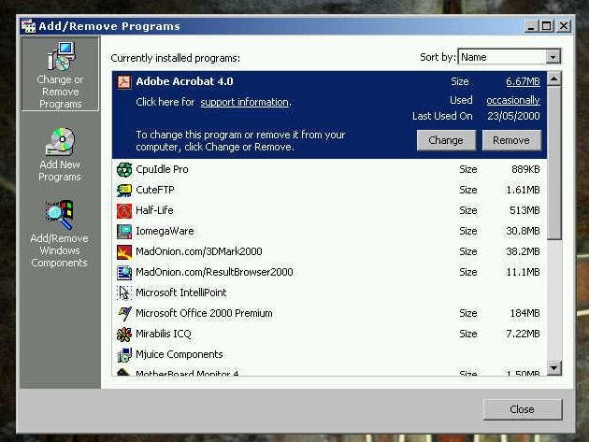Image resolution: width=589 pixels, height=442 pixels.
Task: Select the CuteFTP entry
Action: tap(329, 190)
